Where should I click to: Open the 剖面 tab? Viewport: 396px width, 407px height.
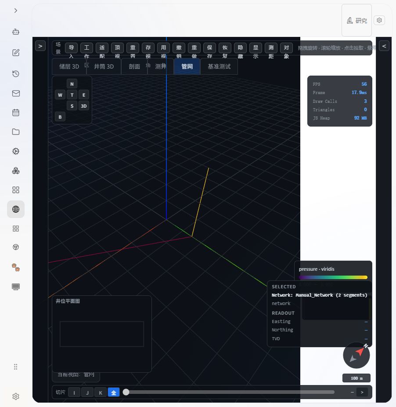tap(134, 66)
